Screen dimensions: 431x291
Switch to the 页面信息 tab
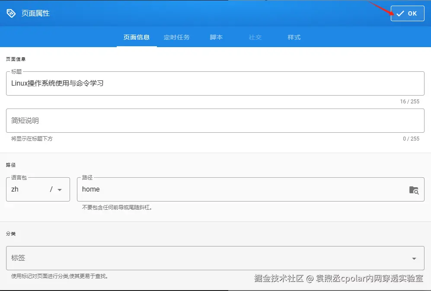click(137, 37)
